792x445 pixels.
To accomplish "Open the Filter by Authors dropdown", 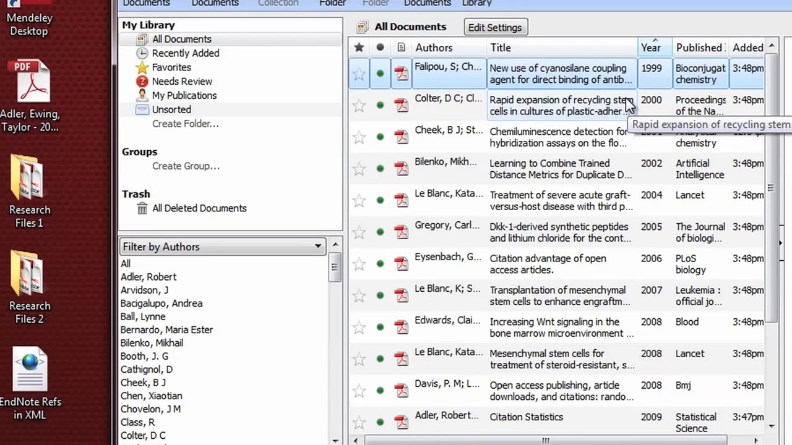I will click(223, 247).
